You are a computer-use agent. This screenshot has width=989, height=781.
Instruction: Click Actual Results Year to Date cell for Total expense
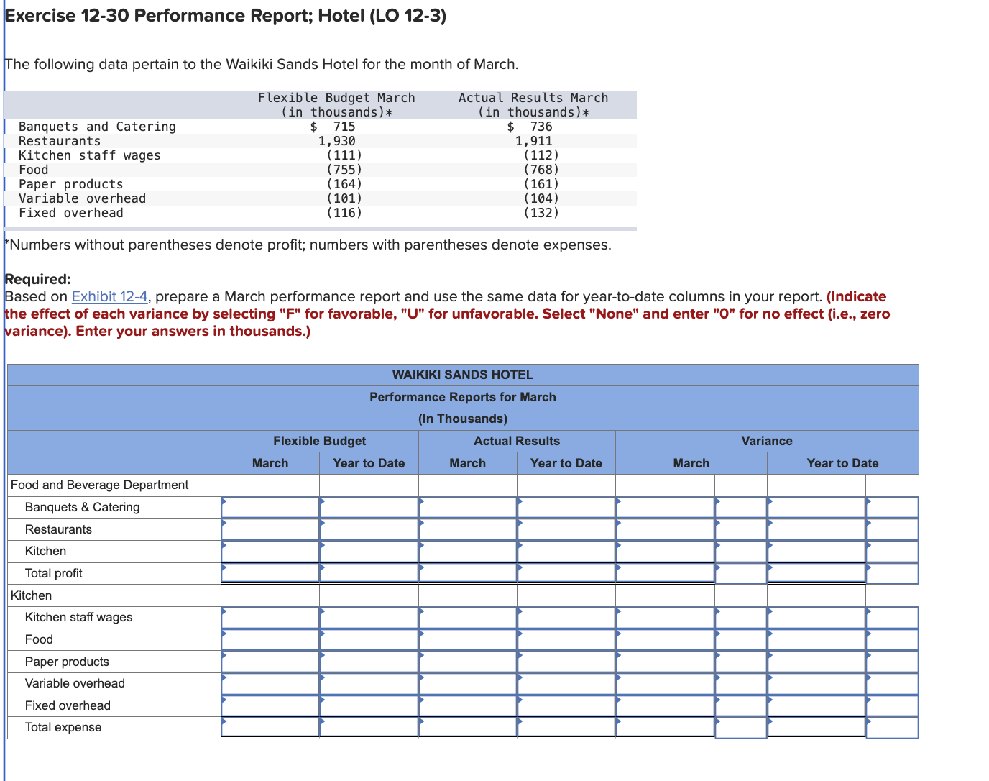[566, 727]
